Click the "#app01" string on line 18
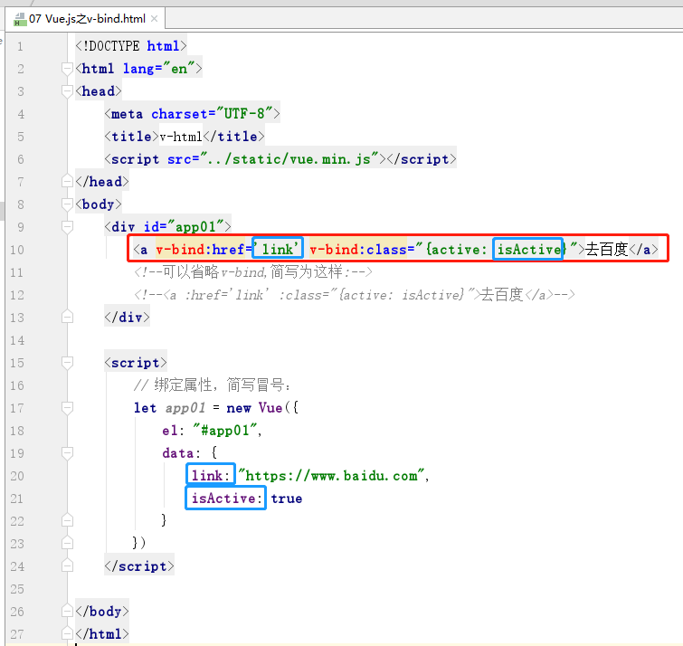 (225, 431)
